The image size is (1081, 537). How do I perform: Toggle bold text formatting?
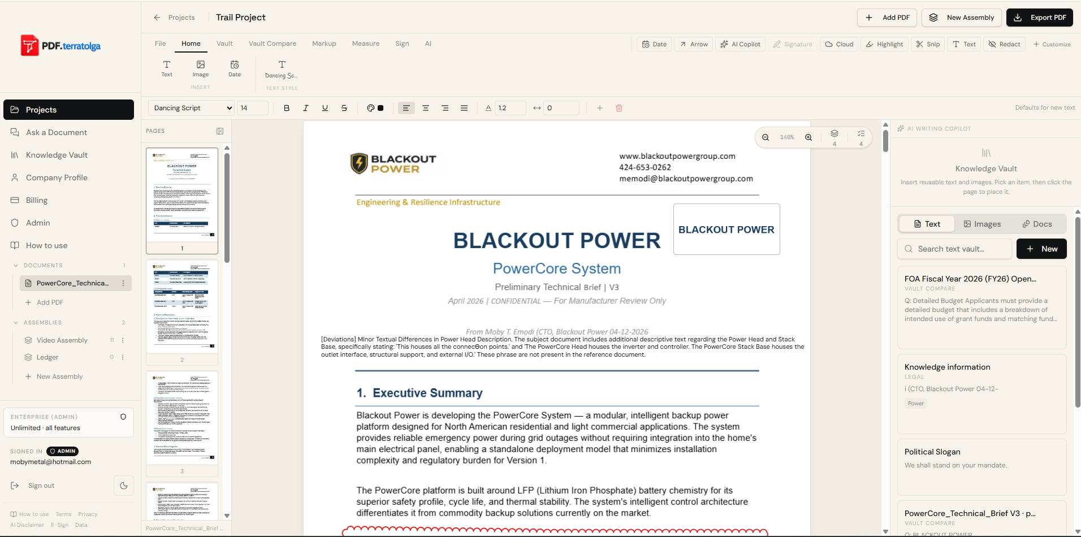tap(287, 108)
